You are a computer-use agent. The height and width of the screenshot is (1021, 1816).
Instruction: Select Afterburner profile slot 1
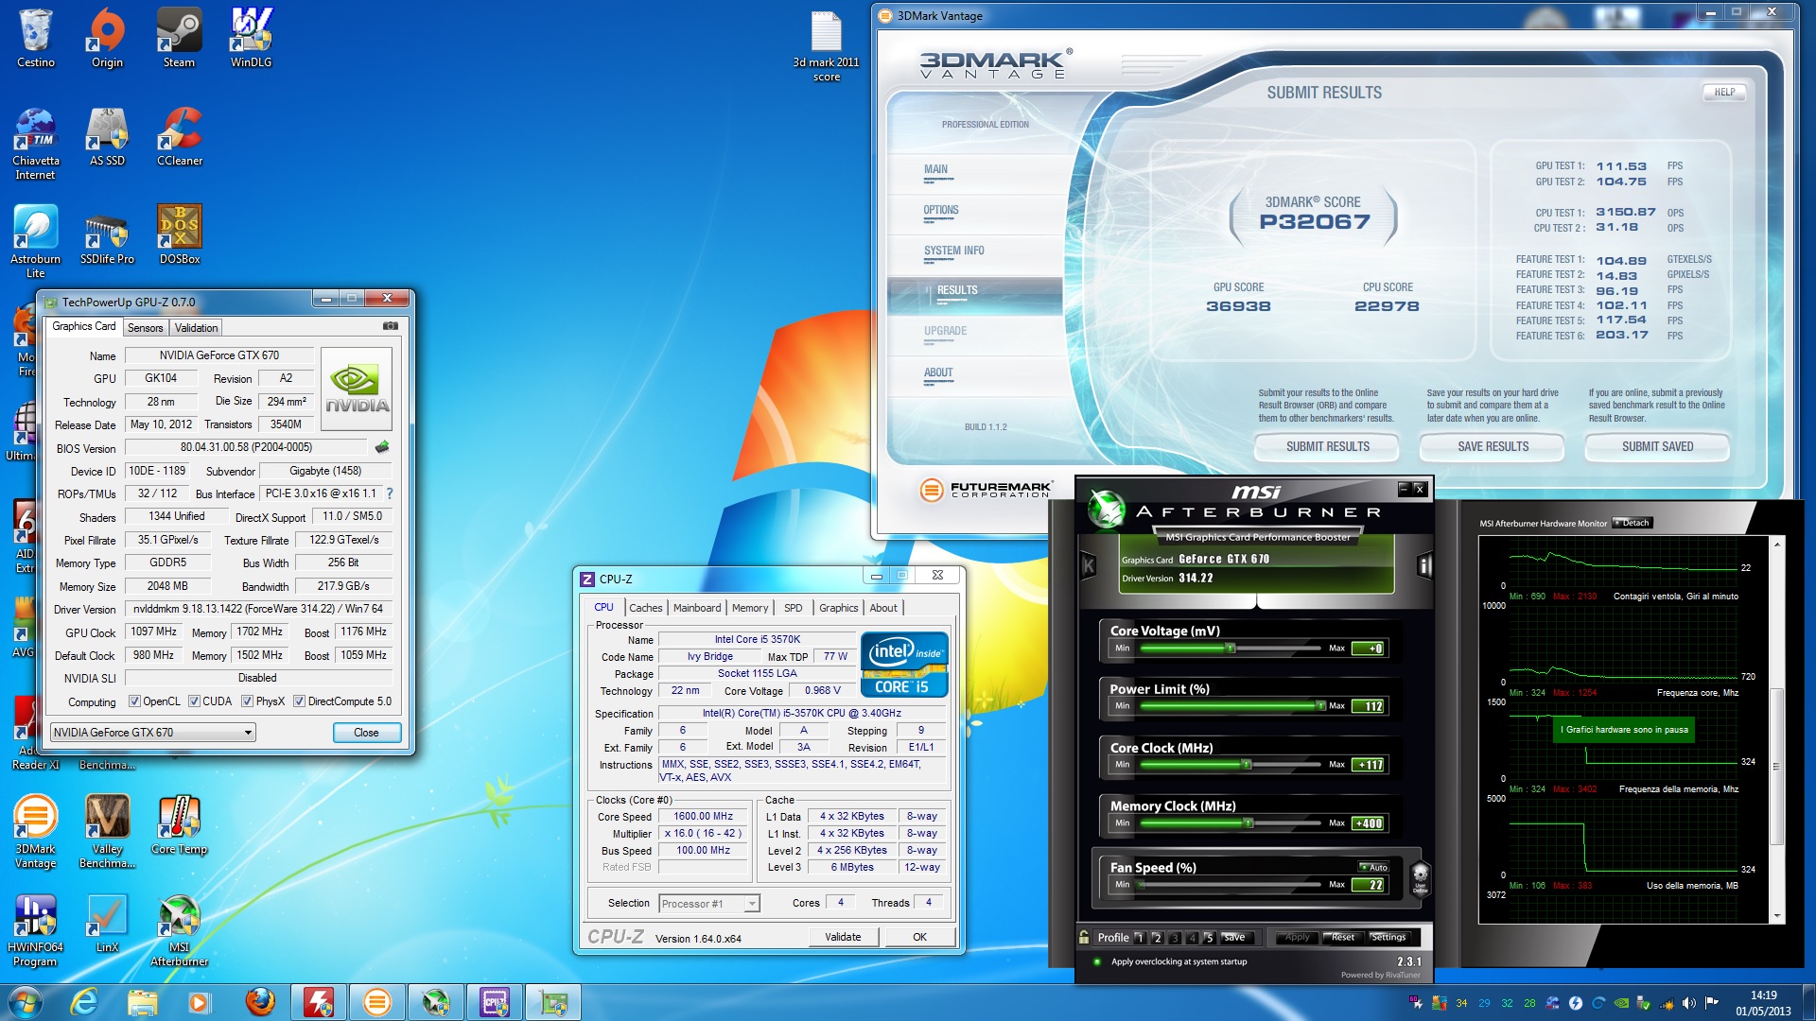click(x=1139, y=938)
